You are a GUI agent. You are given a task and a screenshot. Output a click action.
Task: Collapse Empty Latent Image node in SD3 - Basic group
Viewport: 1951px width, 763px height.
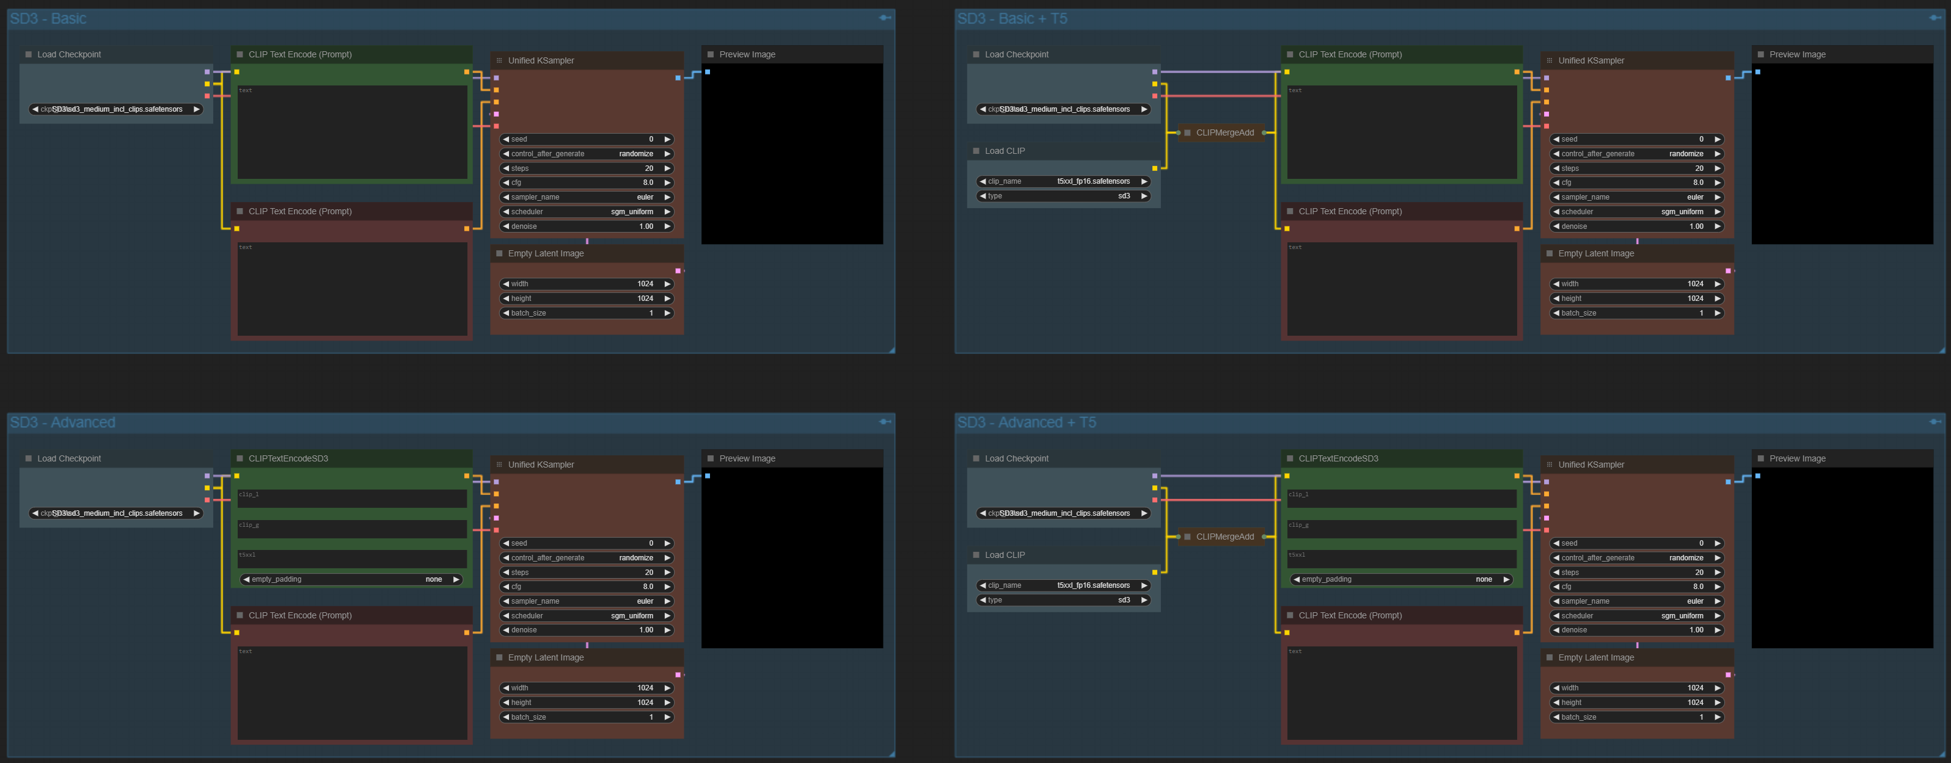pyautogui.click(x=499, y=253)
